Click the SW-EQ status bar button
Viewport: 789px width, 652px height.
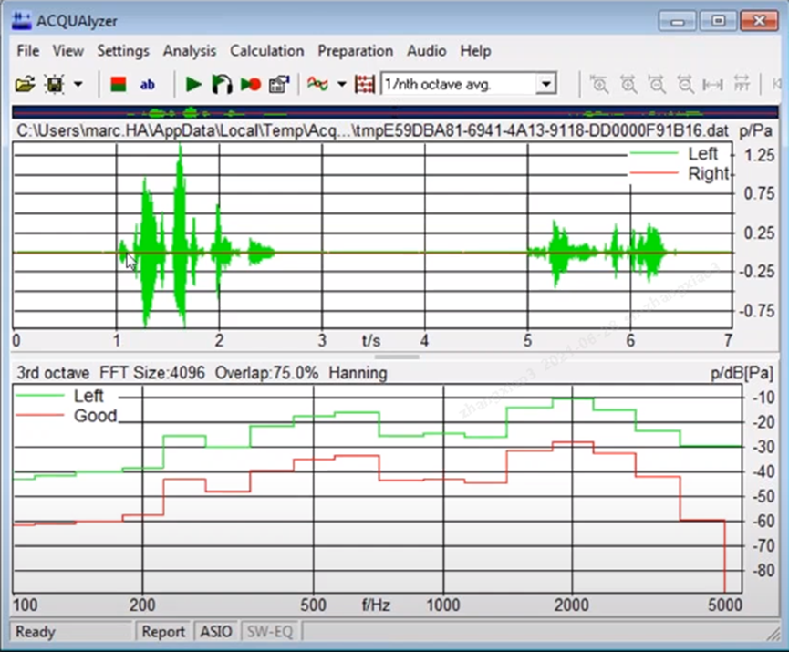click(x=270, y=631)
